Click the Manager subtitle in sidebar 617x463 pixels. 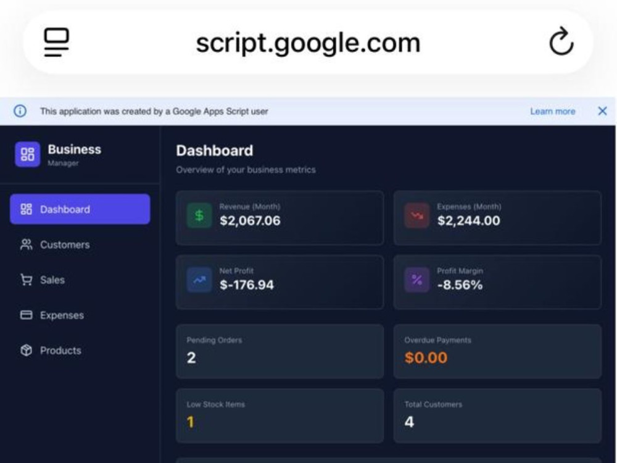(63, 163)
